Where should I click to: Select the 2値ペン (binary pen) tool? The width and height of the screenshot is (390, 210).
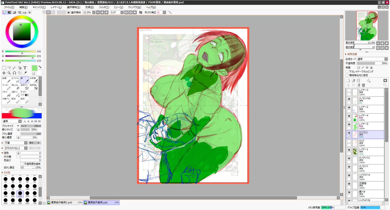[16, 94]
